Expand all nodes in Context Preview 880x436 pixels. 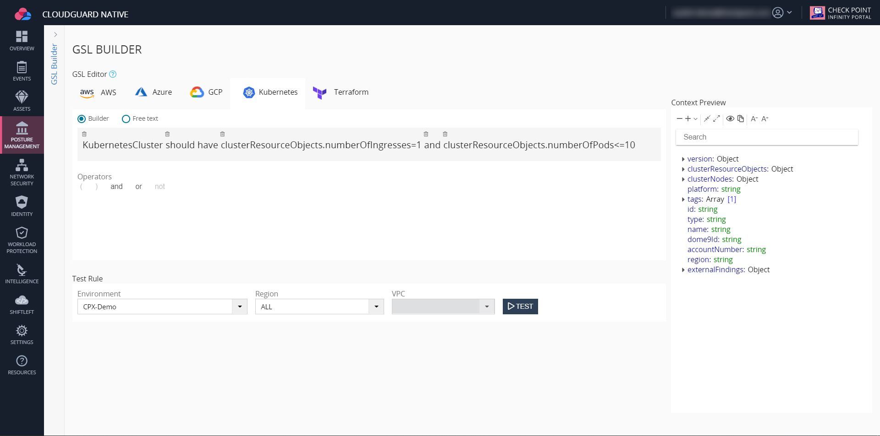tap(716, 118)
